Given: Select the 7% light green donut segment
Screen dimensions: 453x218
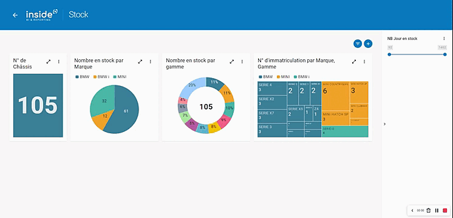Looking at the screenshot, I should pos(185,116).
